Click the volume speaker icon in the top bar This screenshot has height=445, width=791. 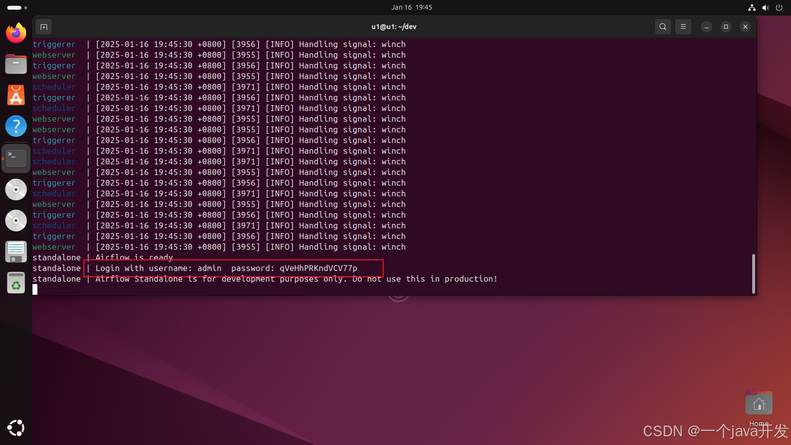(765, 7)
